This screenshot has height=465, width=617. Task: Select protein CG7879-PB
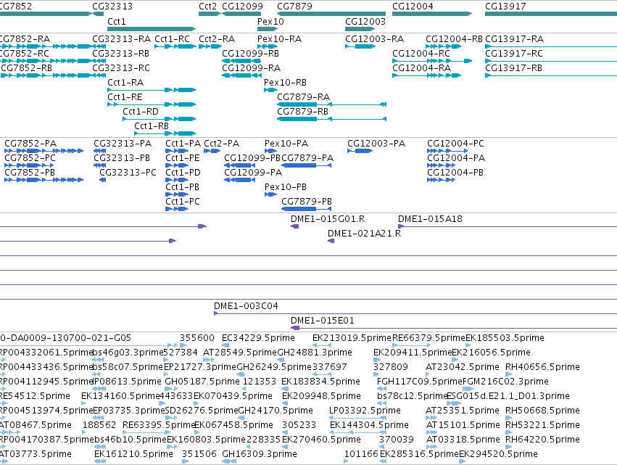(x=307, y=209)
